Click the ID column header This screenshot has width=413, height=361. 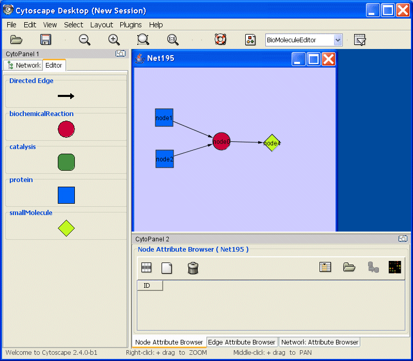pos(150,286)
